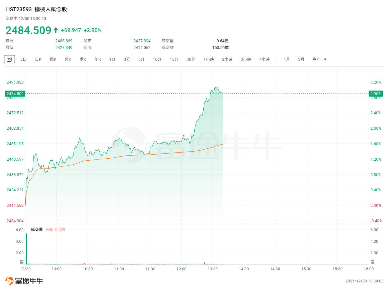Screen dimensions: 389x290
Task: Select the 30分 interval tab
Action: (191, 59)
